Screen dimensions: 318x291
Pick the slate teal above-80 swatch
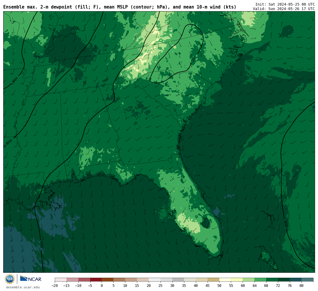click(x=308, y=280)
